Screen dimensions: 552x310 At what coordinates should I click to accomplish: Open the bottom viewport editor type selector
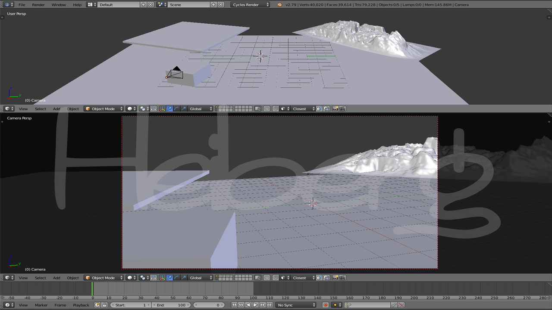(9, 278)
